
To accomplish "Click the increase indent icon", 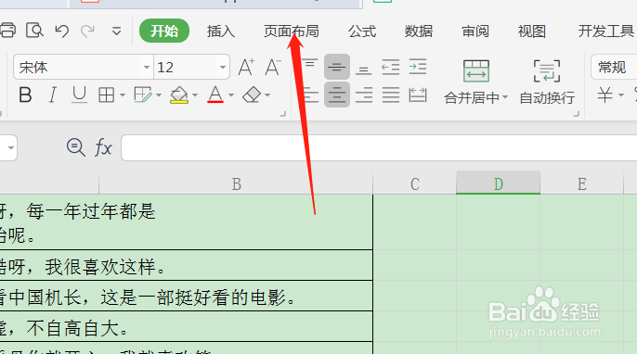I will (418, 67).
